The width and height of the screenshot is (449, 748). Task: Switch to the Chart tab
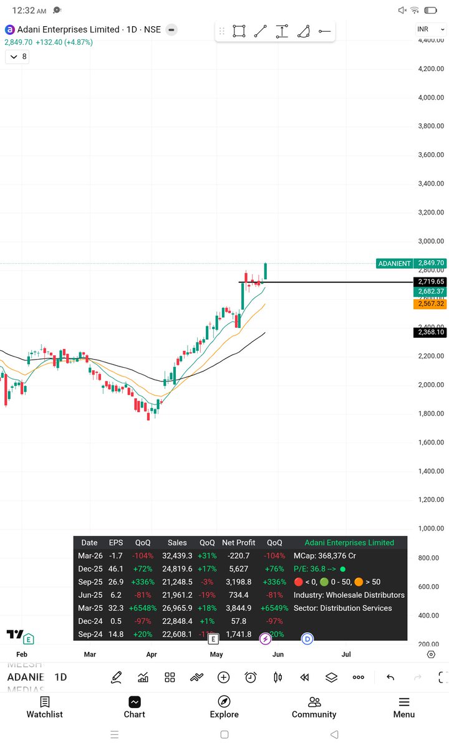(134, 707)
